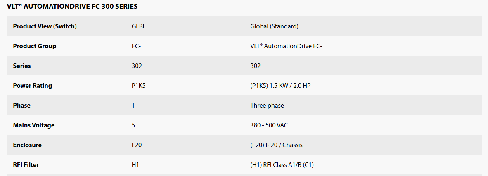Select the P1K5 code value
The height and width of the screenshot is (176, 488).
point(138,85)
